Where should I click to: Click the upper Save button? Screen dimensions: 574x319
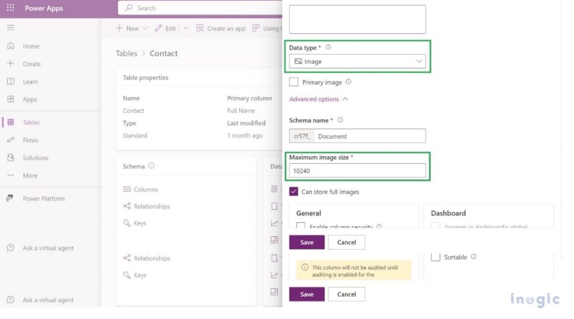(307, 242)
